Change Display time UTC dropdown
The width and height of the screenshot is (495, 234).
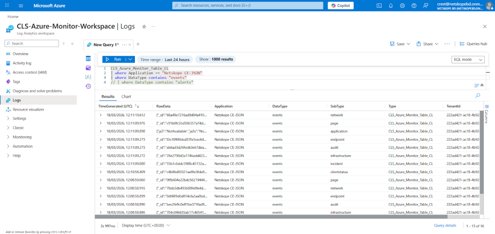point(146,225)
